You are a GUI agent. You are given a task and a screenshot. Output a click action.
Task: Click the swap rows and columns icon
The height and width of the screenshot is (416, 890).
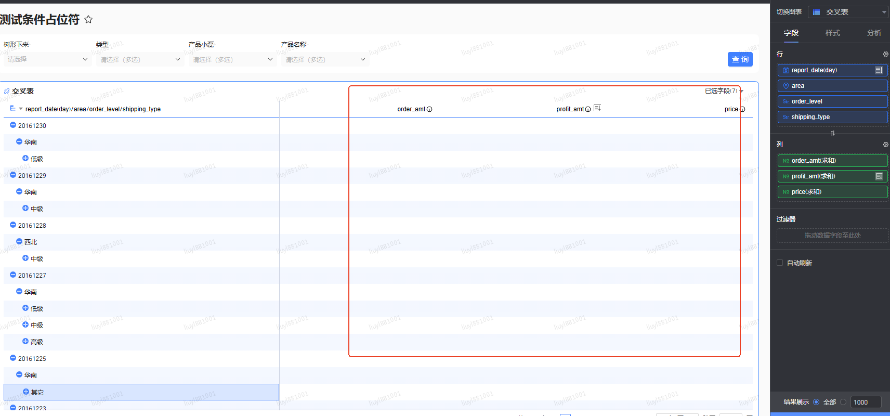[x=832, y=133]
